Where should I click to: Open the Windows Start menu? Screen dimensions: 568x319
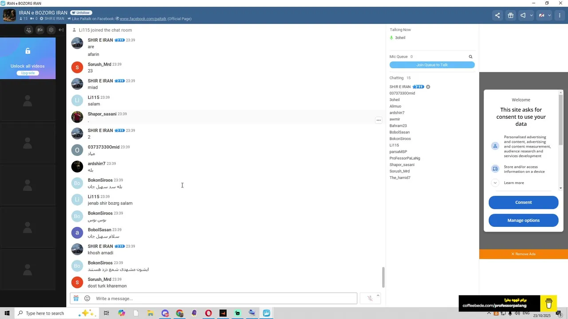pyautogui.click(x=7, y=313)
